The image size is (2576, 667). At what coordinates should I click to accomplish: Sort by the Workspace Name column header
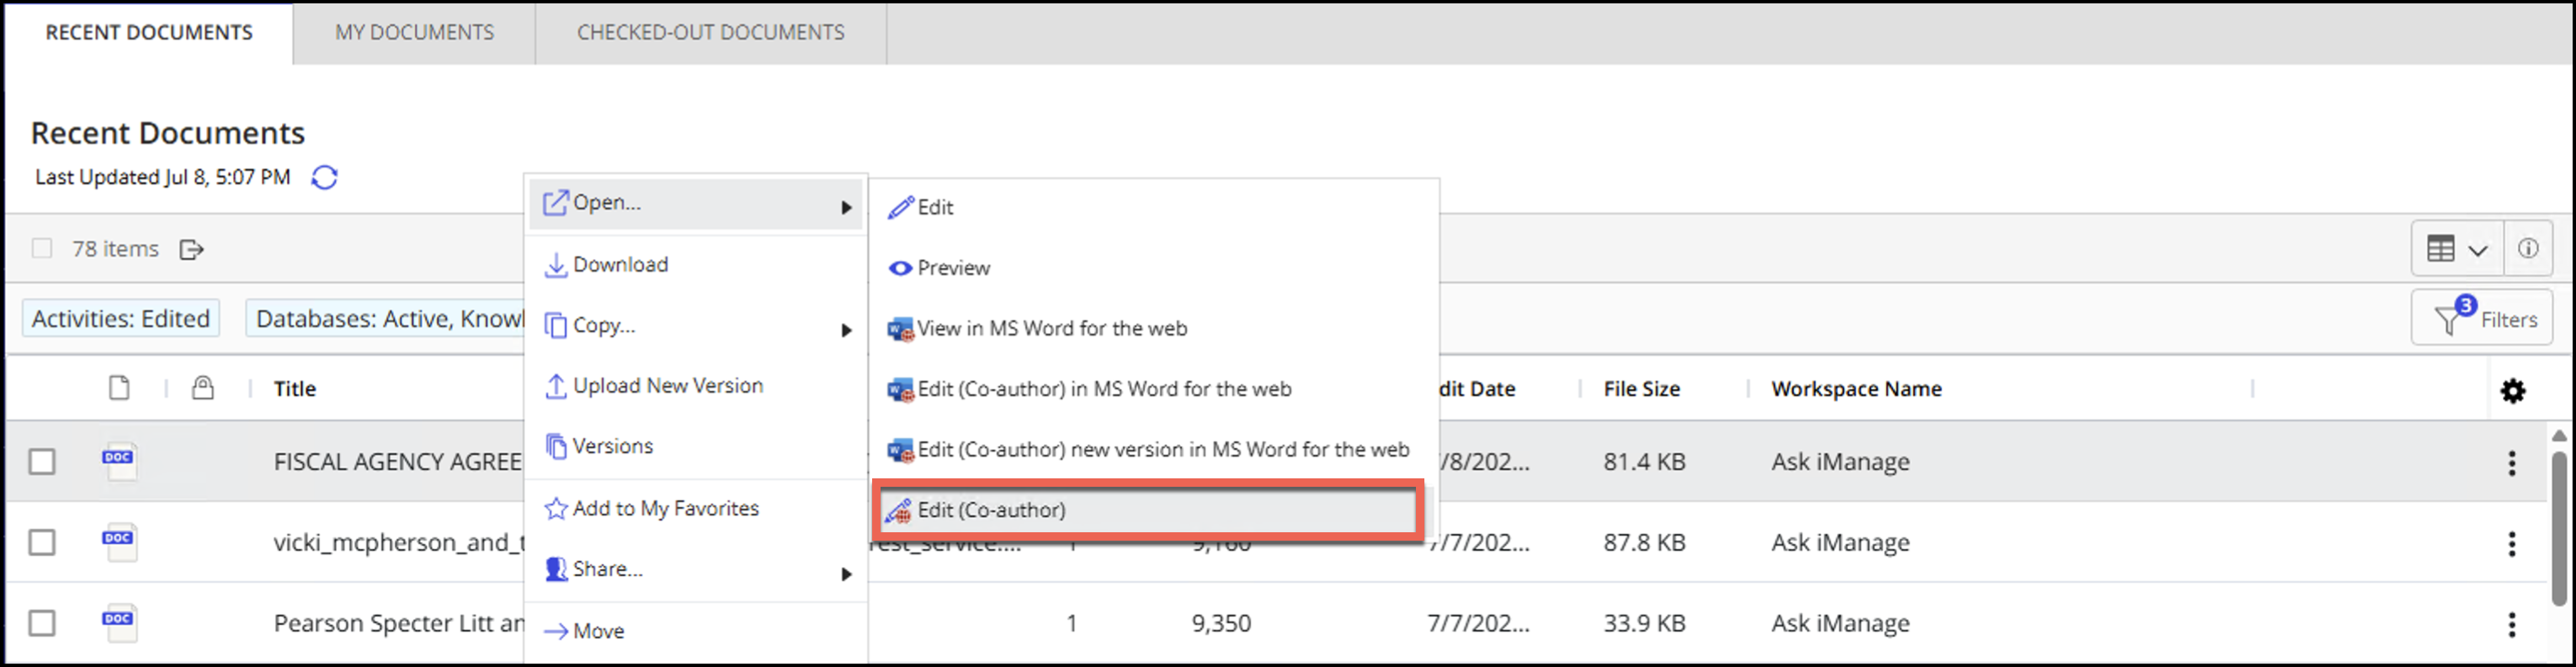(1856, 389)
